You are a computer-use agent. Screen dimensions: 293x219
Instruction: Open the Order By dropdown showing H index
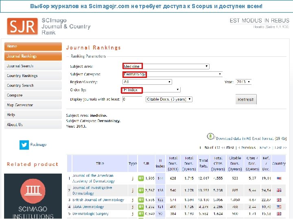(151, 90)
